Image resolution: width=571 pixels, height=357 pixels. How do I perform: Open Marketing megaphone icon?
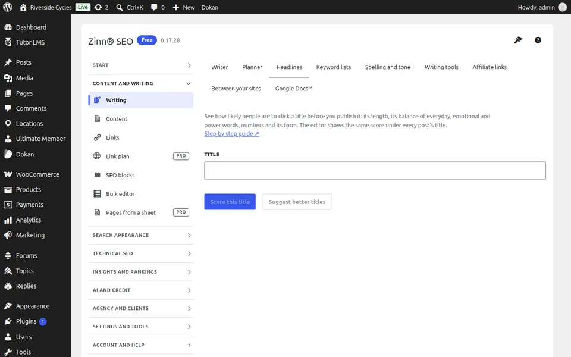8,236
